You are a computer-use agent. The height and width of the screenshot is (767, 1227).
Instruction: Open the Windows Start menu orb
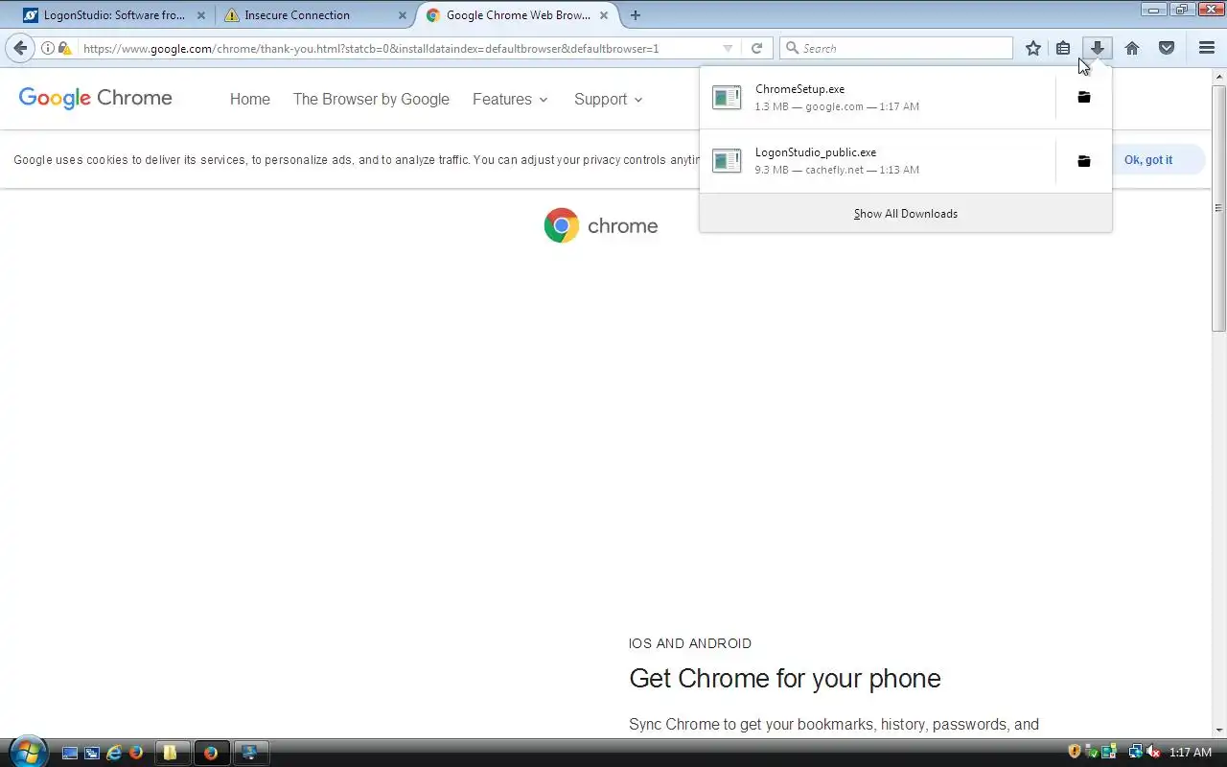[x=27, y=752]
